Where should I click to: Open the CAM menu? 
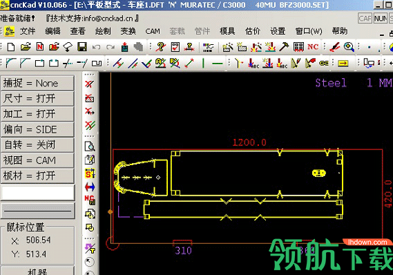point(153,31)
